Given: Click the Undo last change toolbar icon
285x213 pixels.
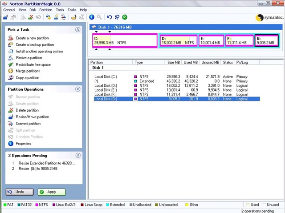Looking at the screenshot, I should [109, 17].
